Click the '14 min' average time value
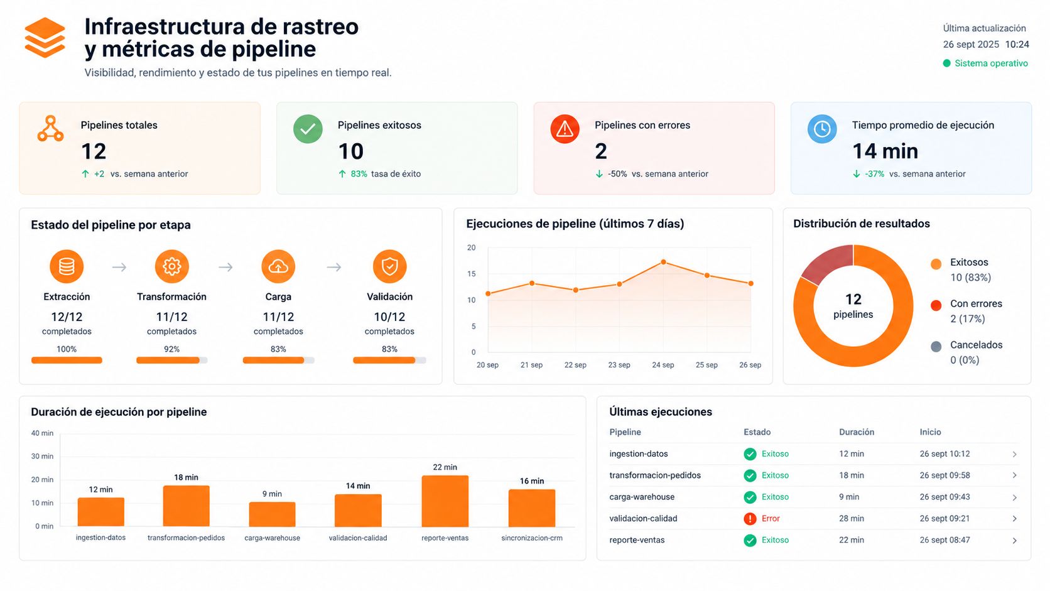This screenshot has width=1050, height=591. [885, 151]
